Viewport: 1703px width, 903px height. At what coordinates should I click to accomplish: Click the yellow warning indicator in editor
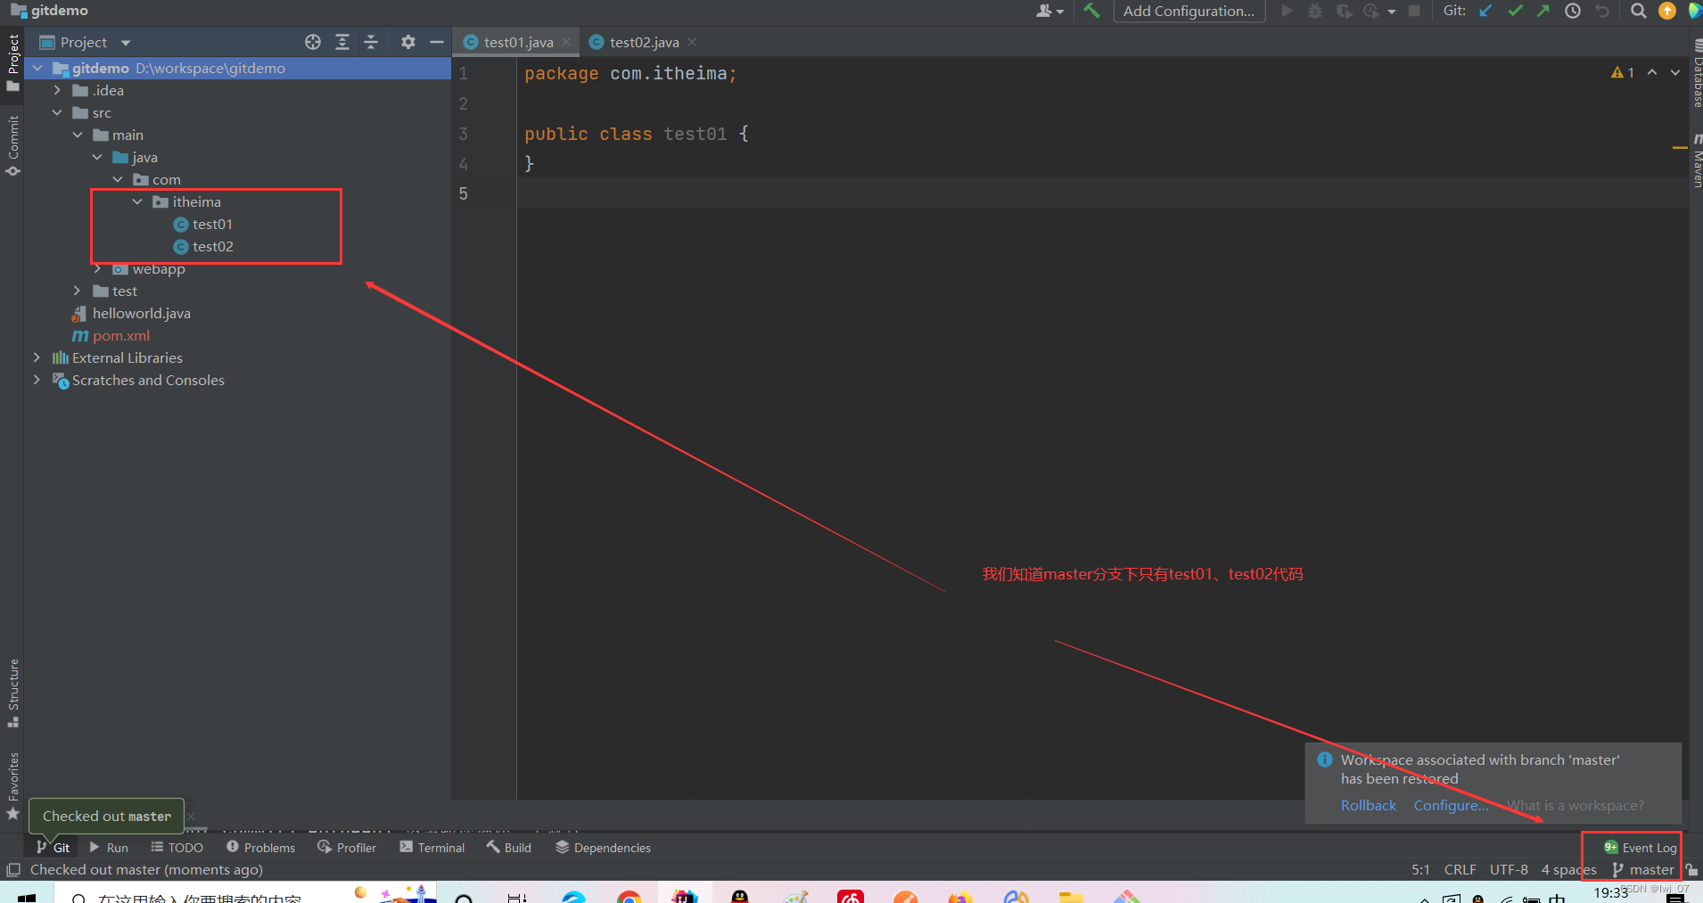(1623, 72)
